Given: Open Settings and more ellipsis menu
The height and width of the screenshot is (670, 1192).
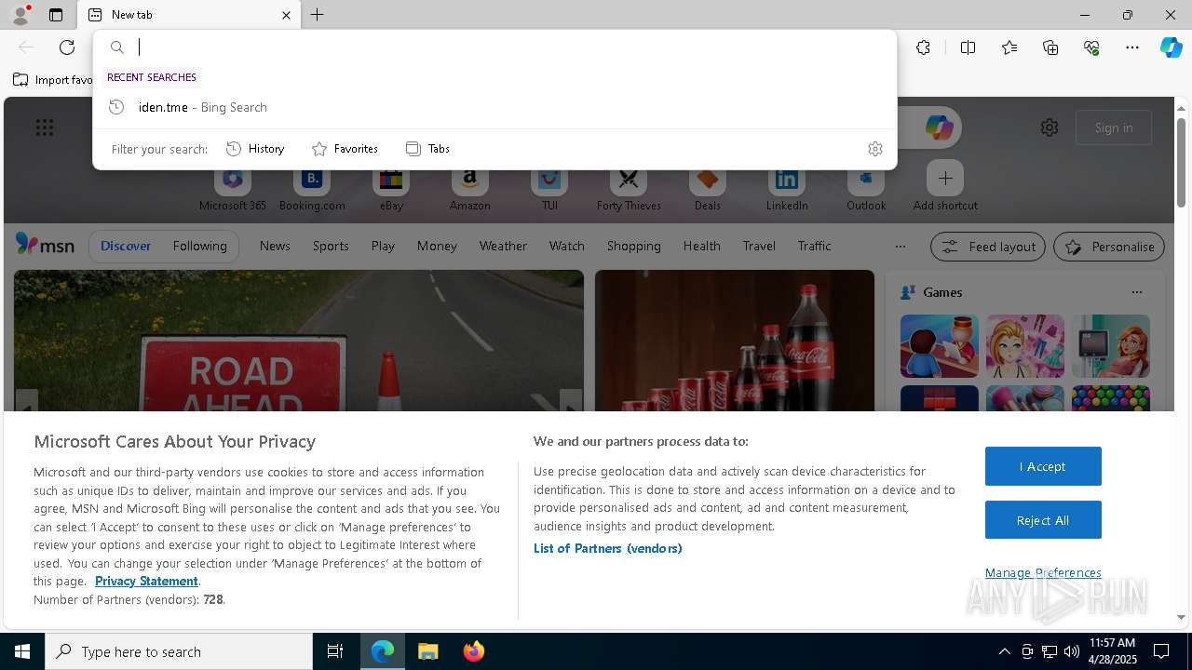Looking at the screenshot, I should [1132, 47].
